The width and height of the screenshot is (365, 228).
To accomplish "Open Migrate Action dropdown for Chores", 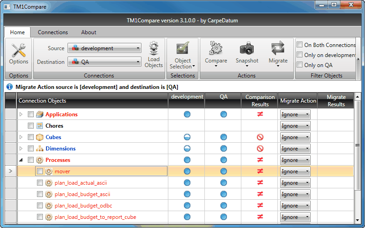I will [x=295, y=126].
